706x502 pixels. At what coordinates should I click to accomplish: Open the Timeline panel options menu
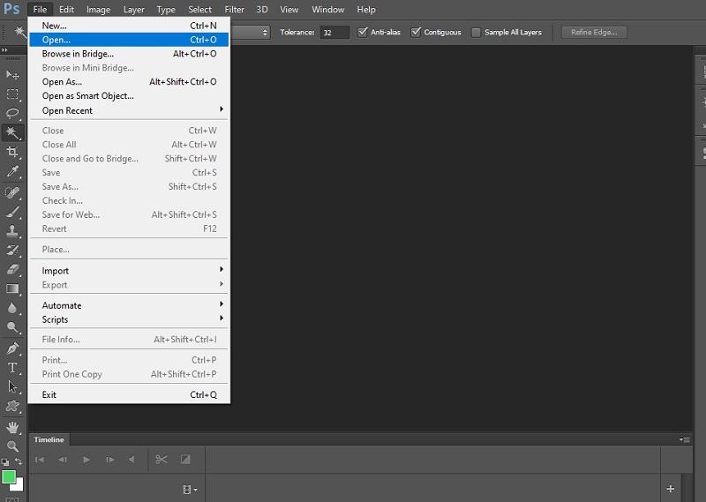coord(685,439)
